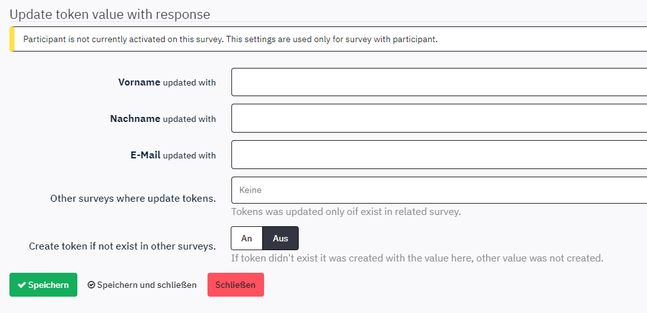Click the checkmark icon on Speichern button
Viewport: 647px width, 313px height.
point(21,285)
